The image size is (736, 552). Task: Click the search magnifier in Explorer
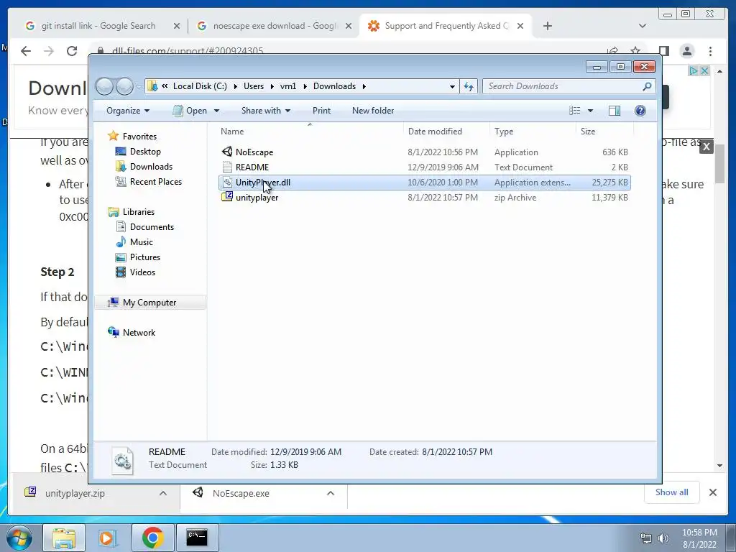pyautogui.click(x=647, y=86)
